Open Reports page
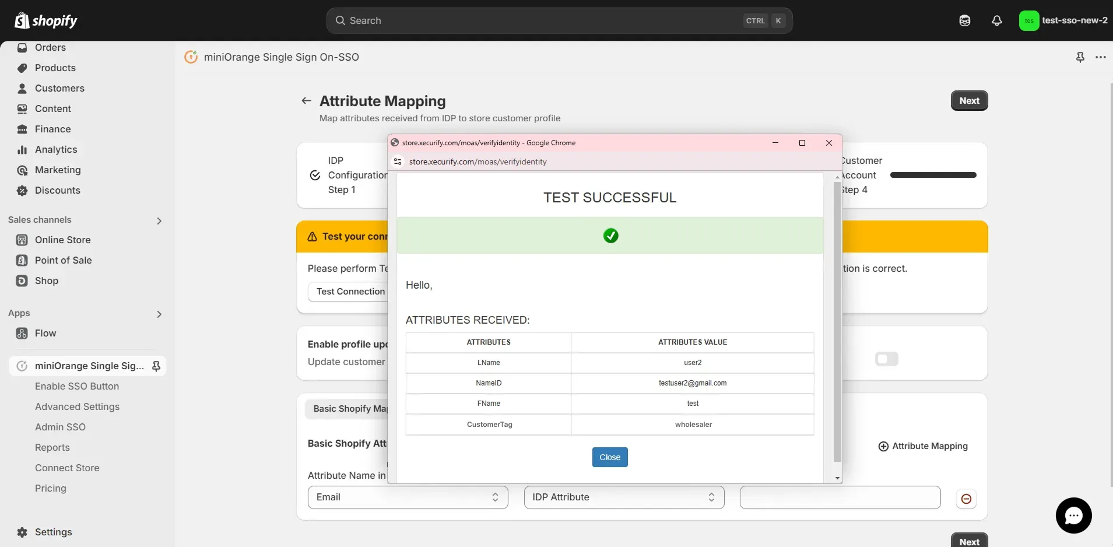Screen dimensions: 1113x547 (52, 447)
